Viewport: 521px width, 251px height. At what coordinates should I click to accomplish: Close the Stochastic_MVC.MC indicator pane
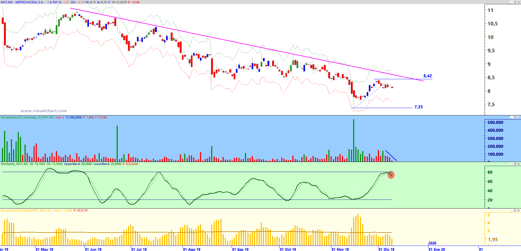click(x=519, y=164)
